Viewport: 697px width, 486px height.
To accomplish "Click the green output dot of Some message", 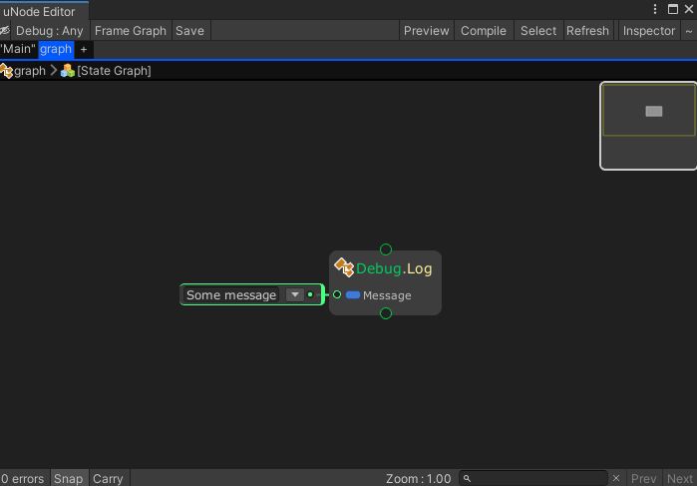I will [310, 294].
